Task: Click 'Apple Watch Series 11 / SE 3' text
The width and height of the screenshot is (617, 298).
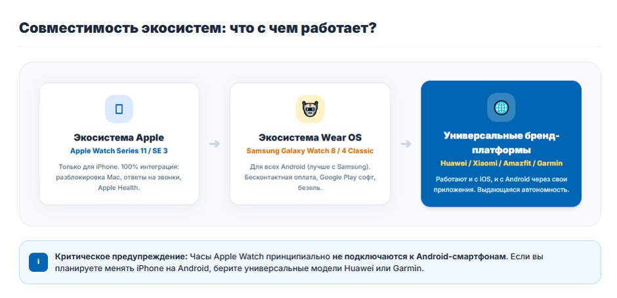Action: tap(119, 151)
